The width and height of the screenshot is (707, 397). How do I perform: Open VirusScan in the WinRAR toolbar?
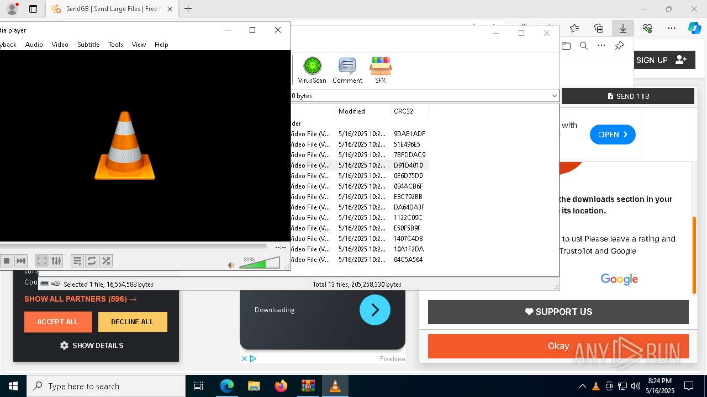point(312,71)
